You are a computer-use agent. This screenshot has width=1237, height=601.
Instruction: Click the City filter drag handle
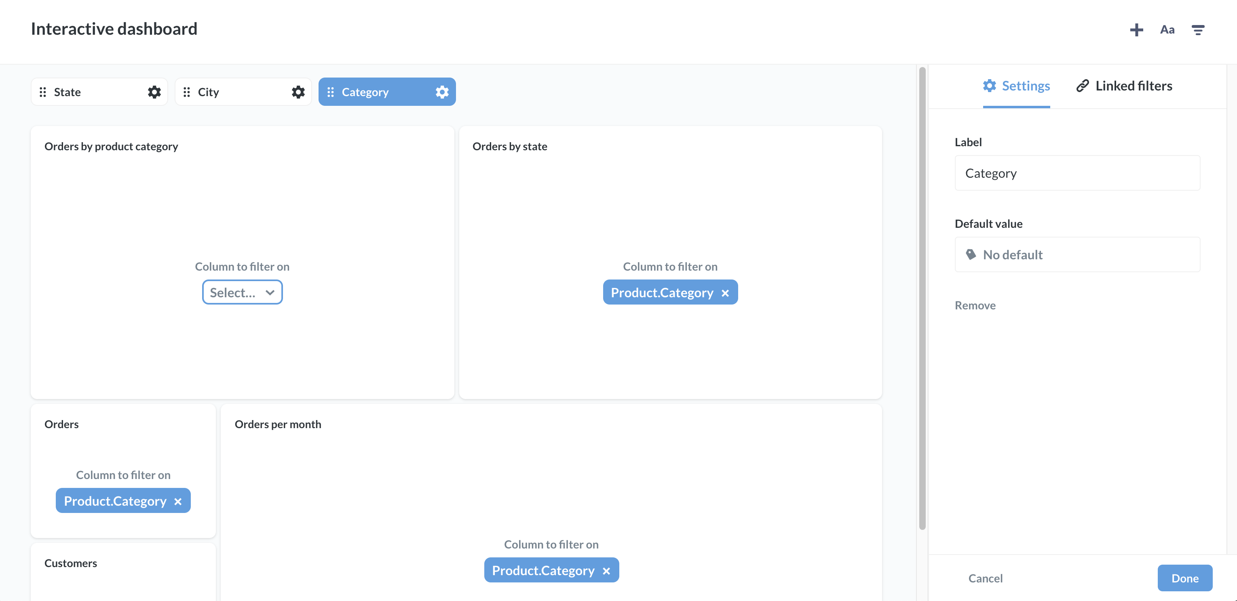pyautogui.click(x=187, y=92)
